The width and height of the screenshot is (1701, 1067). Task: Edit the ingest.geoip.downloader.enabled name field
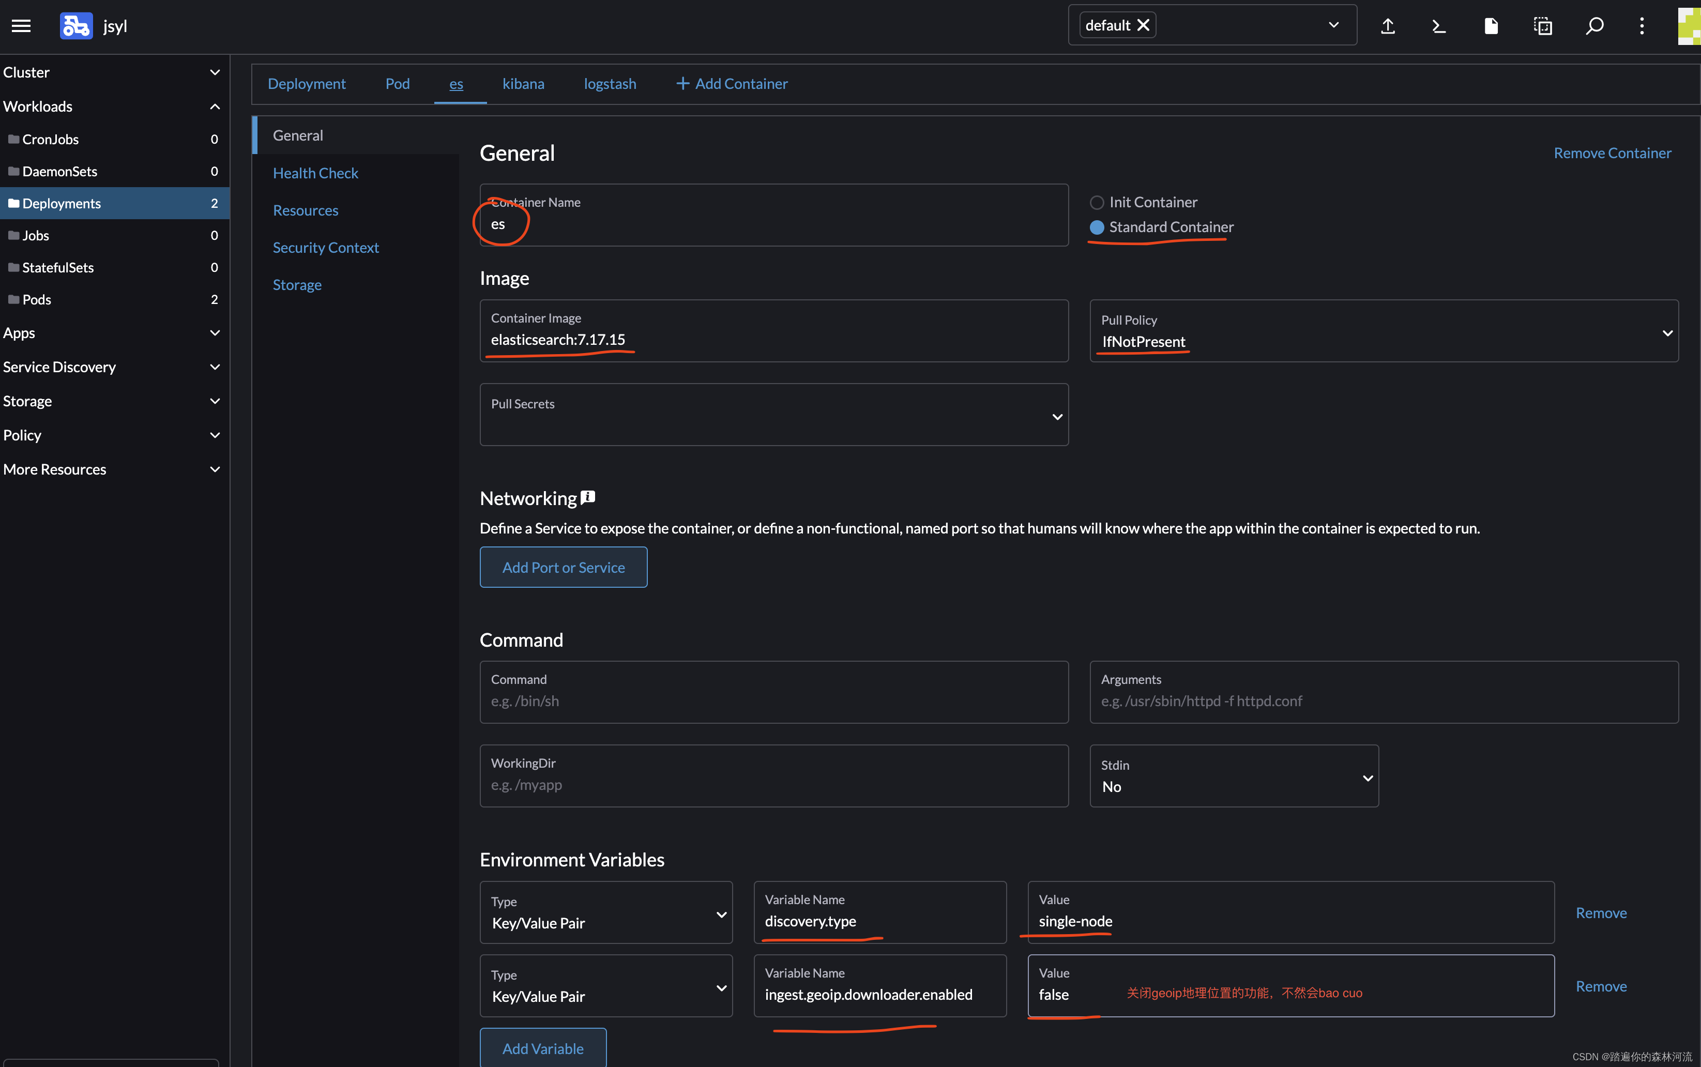tap(879, 985)
